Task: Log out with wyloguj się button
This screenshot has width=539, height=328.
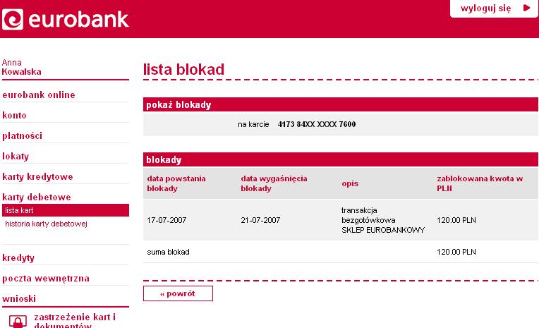Action: point(495,8)
